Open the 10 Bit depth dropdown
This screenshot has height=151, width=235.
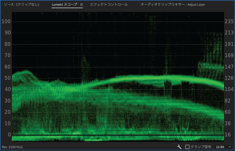223,147
